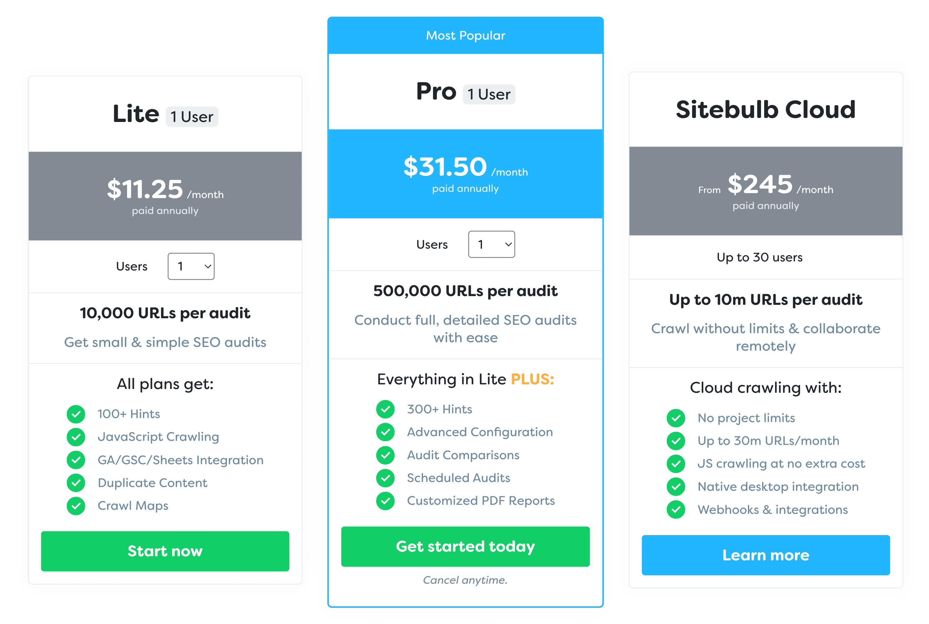Click the checkmark next to 300+ Hints
This screenshot has width=929, height=624.
coord(385,409)
